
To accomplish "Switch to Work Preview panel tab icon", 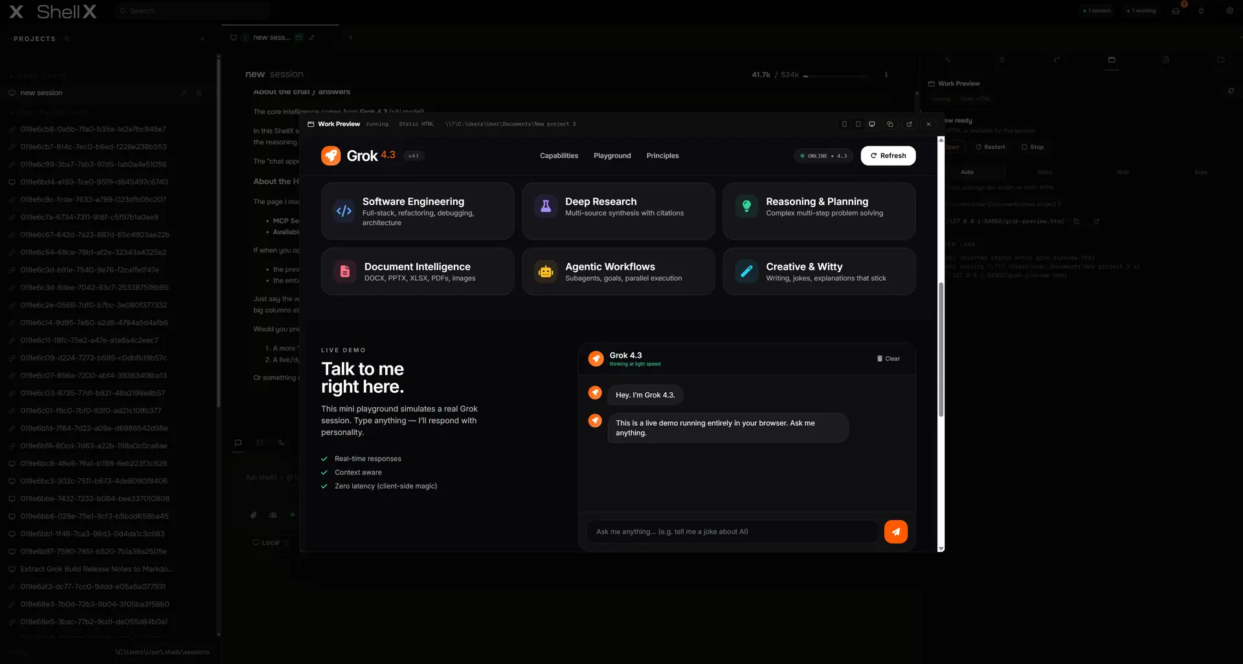I will coord(1112,60).
